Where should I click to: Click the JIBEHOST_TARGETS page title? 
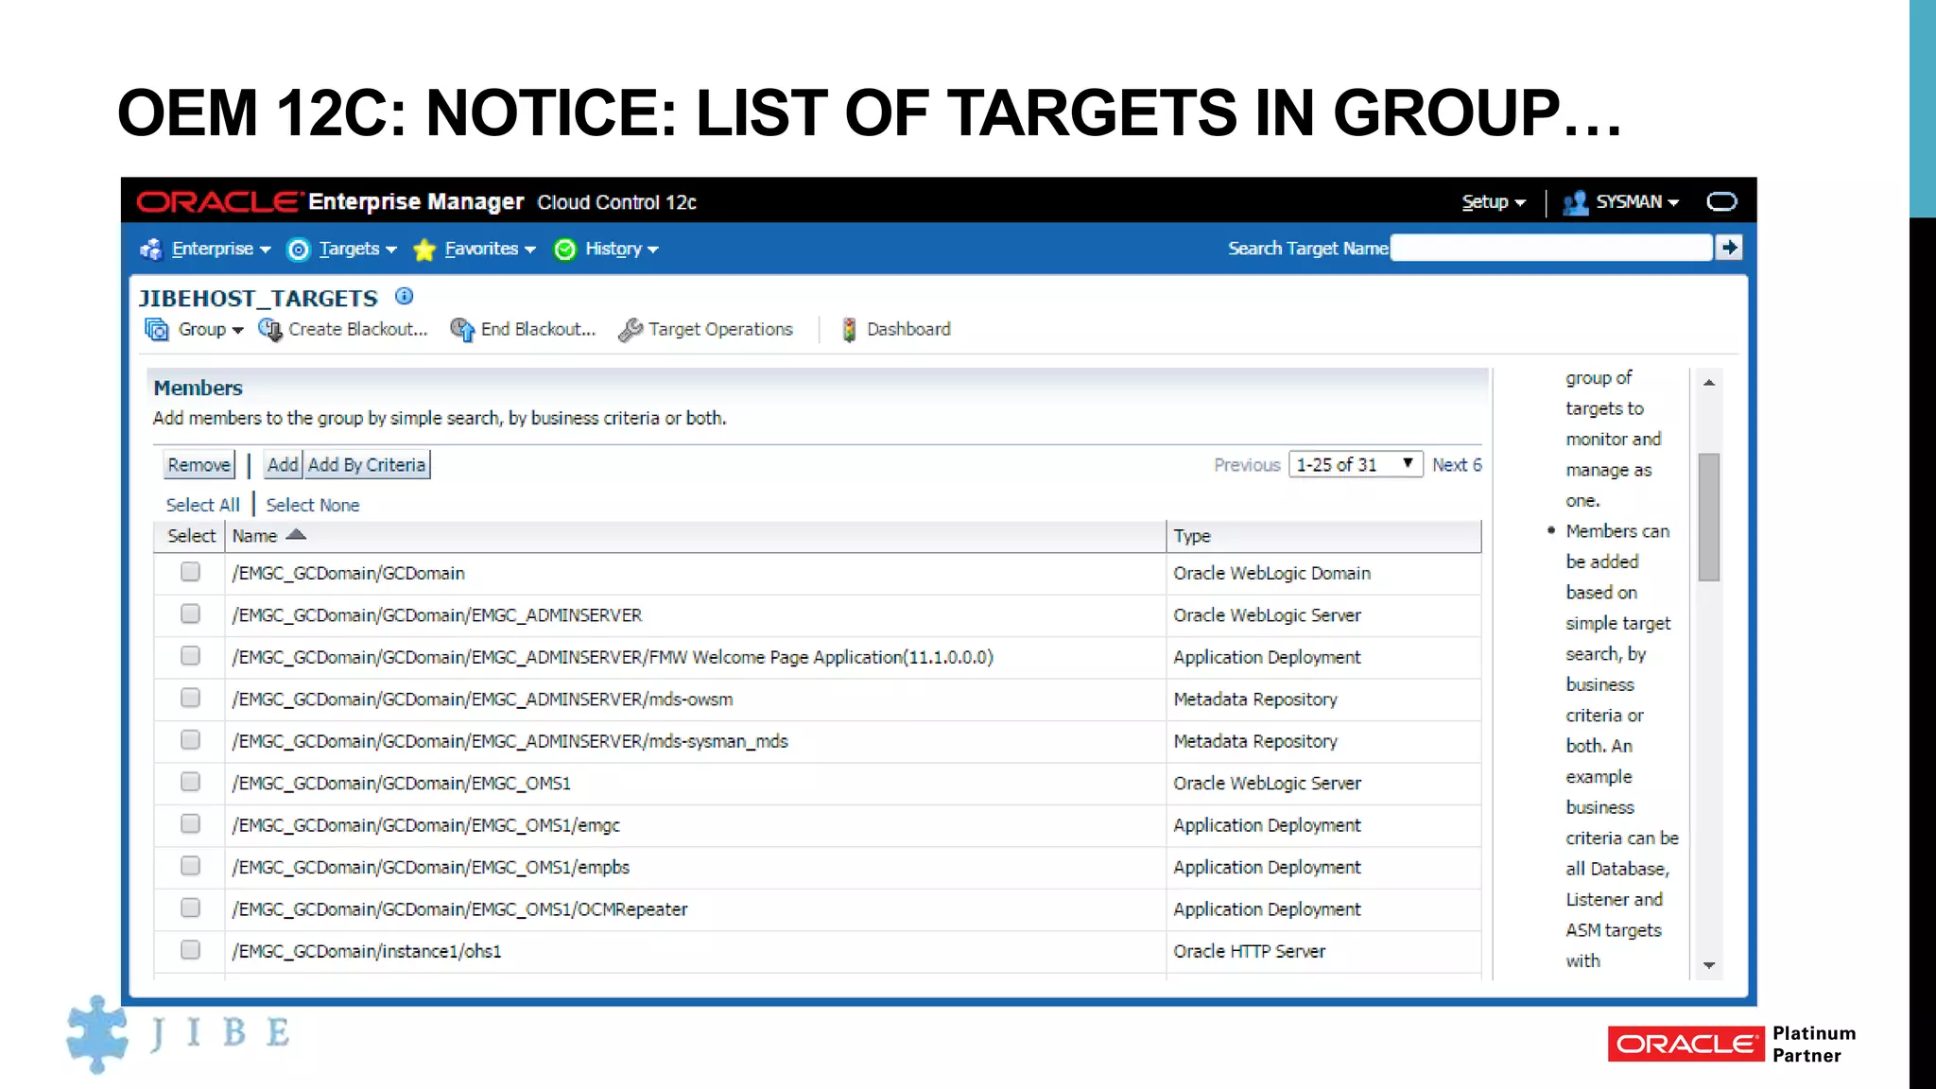point(258,298)
